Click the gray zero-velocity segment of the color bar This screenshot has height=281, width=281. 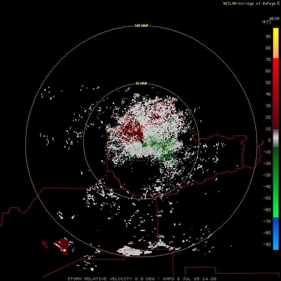[x=276, y=138]
